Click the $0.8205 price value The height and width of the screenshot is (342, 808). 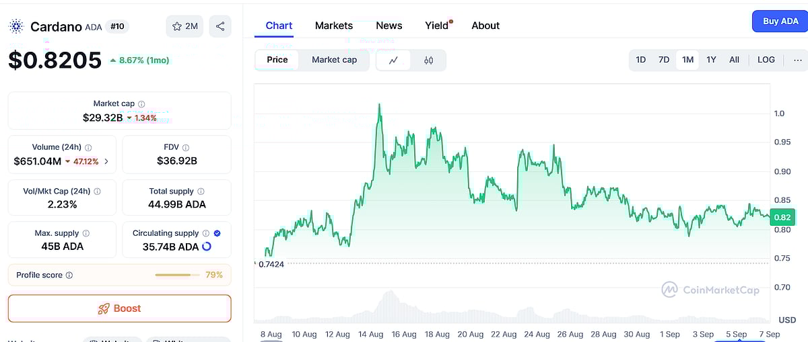click(x=55, y=60)
